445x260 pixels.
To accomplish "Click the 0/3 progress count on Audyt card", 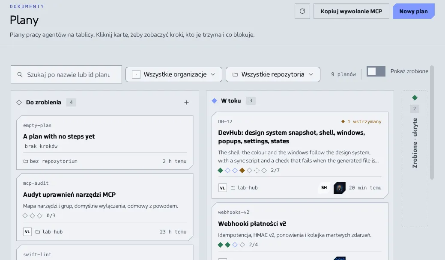I will tap(51, 216).
